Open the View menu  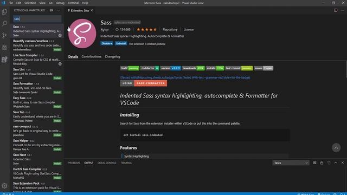42,3
